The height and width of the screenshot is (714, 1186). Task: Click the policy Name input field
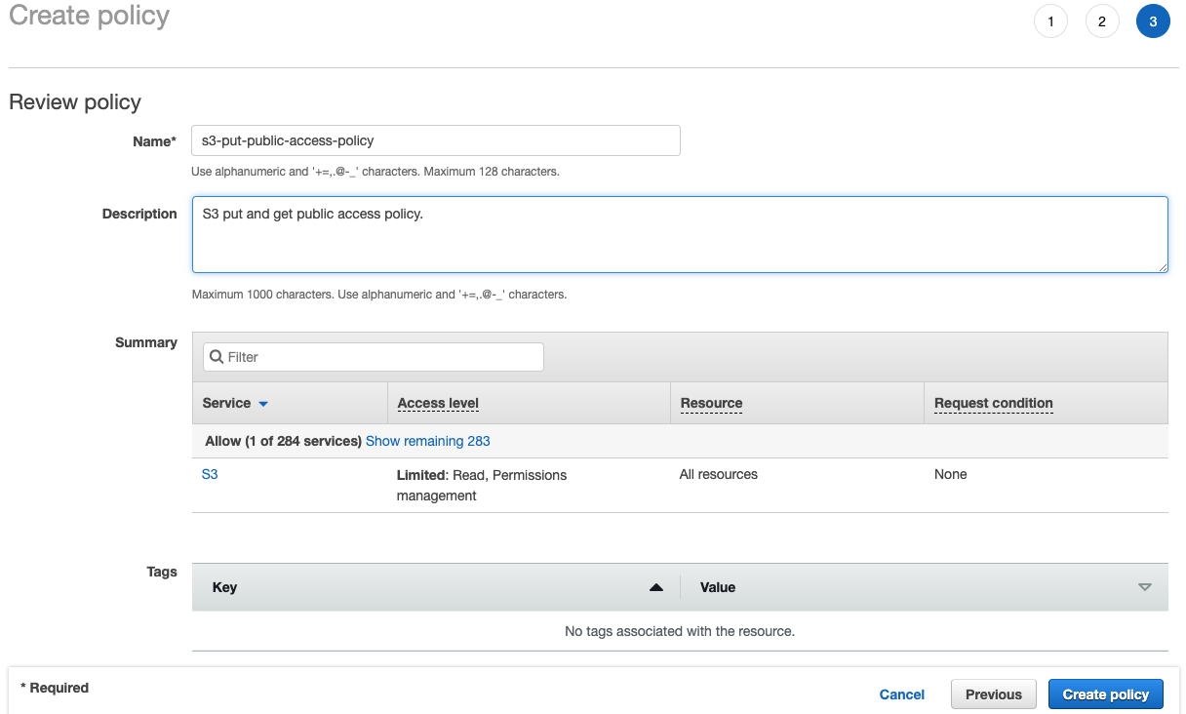[x=435, y=140]
